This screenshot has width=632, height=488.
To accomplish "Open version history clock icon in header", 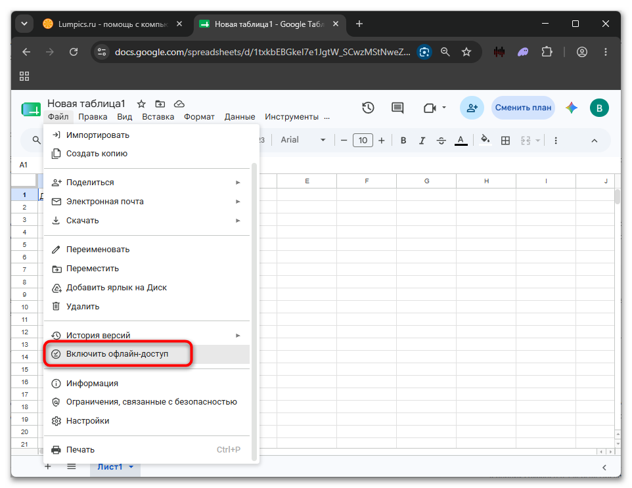I will coord(368,108).
